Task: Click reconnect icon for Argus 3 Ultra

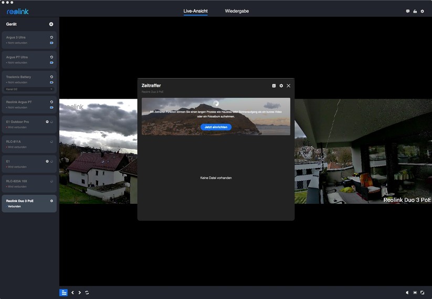Action: [x=51, y=37]
